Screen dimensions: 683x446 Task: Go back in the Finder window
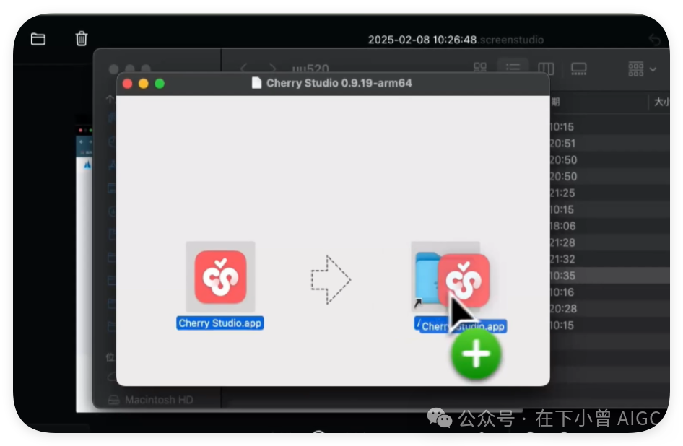244,69
